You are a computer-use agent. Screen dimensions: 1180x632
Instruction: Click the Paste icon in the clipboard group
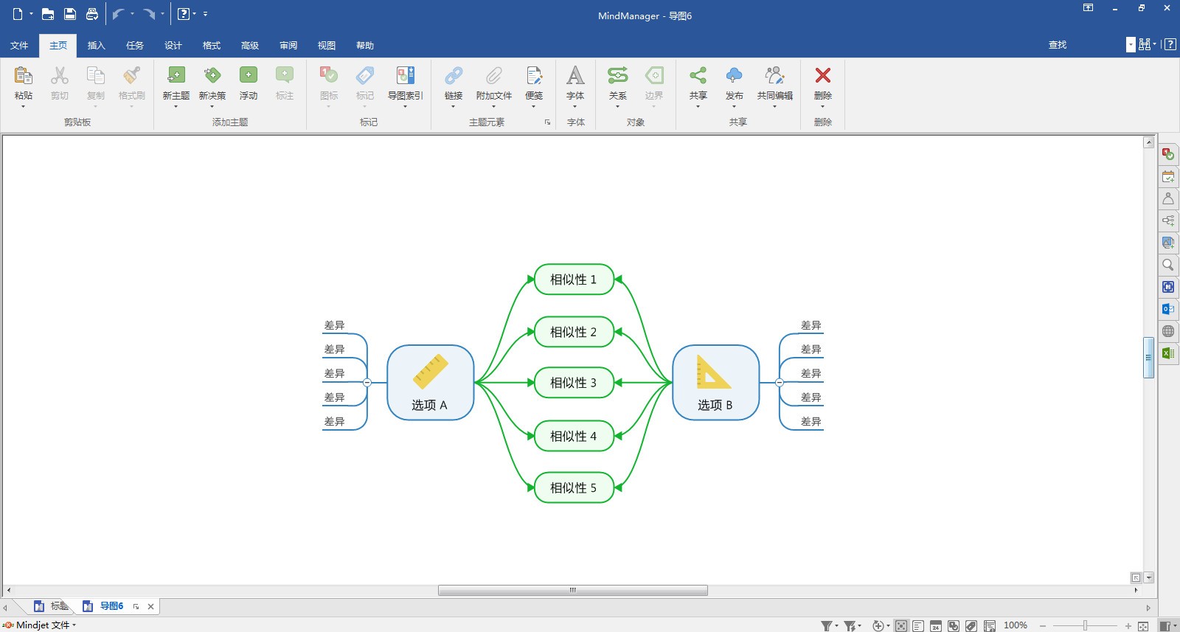[x=23, y=76]
